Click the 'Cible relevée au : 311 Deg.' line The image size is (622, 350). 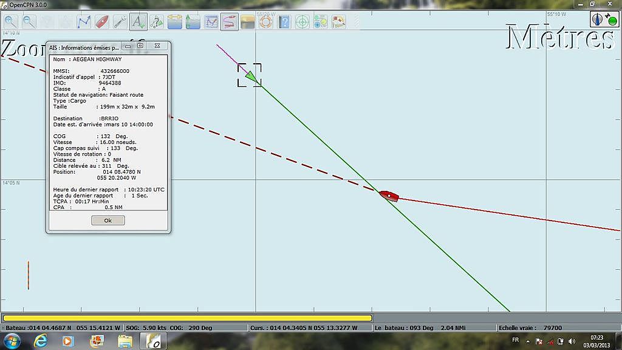tap(91, 166)
